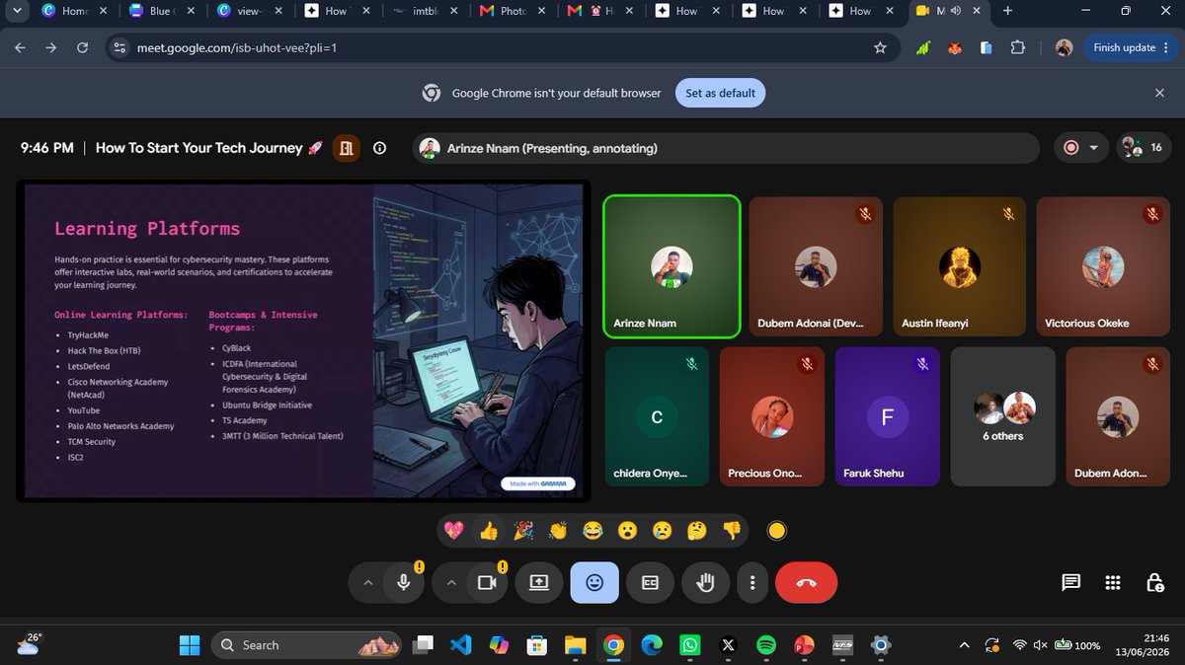Expand audio settings chevron beside microphone
Viewport: 1185px width, 665px height.
pyautogui.click(x=368, y=582)
